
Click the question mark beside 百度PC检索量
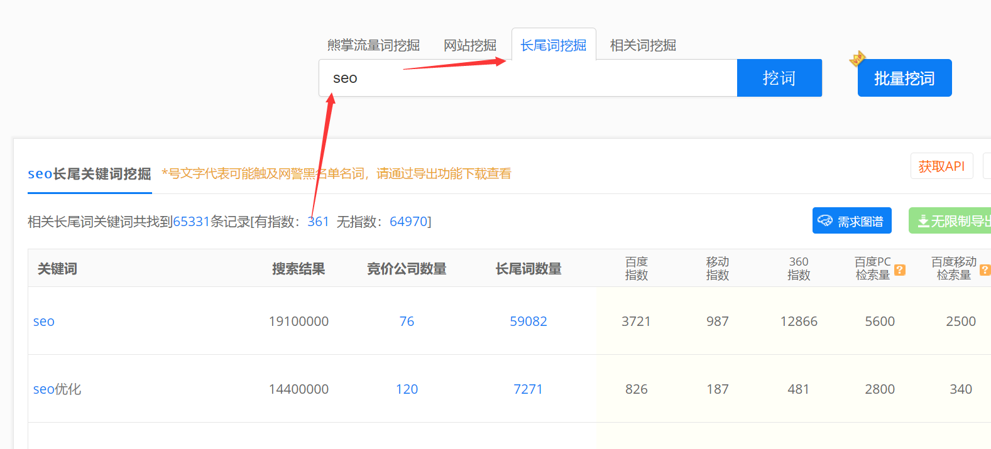click(x=900, y=270)
